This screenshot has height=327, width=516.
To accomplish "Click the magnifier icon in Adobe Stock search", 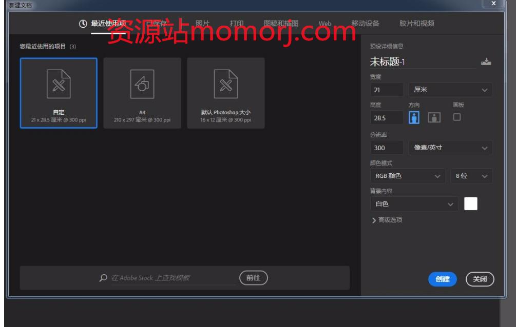I will 103,278.
